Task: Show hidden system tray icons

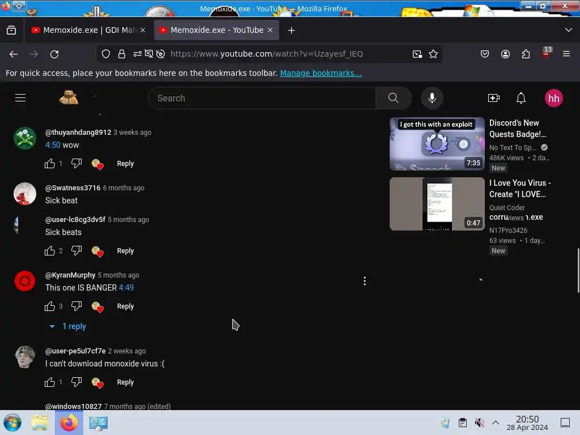Action: (x=496, y=423)
